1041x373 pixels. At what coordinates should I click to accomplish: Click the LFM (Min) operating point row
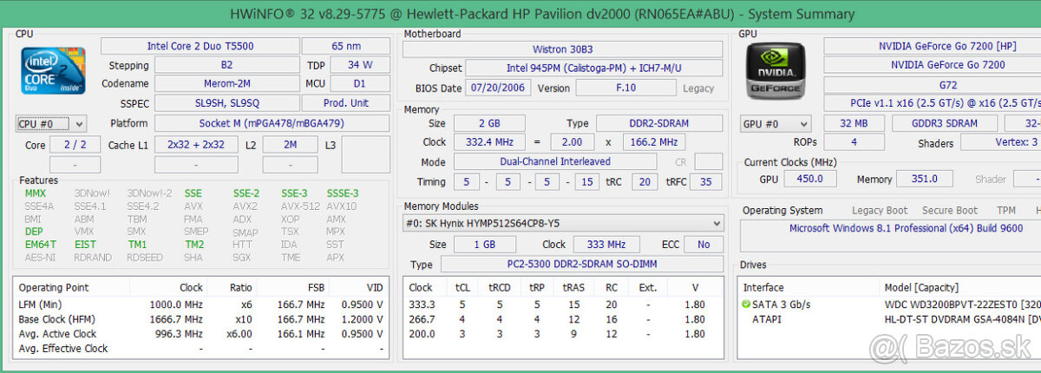(201, 304)
